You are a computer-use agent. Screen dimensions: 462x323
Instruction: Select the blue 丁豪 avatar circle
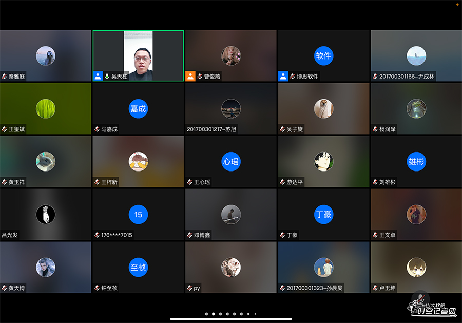click(323, 214)
